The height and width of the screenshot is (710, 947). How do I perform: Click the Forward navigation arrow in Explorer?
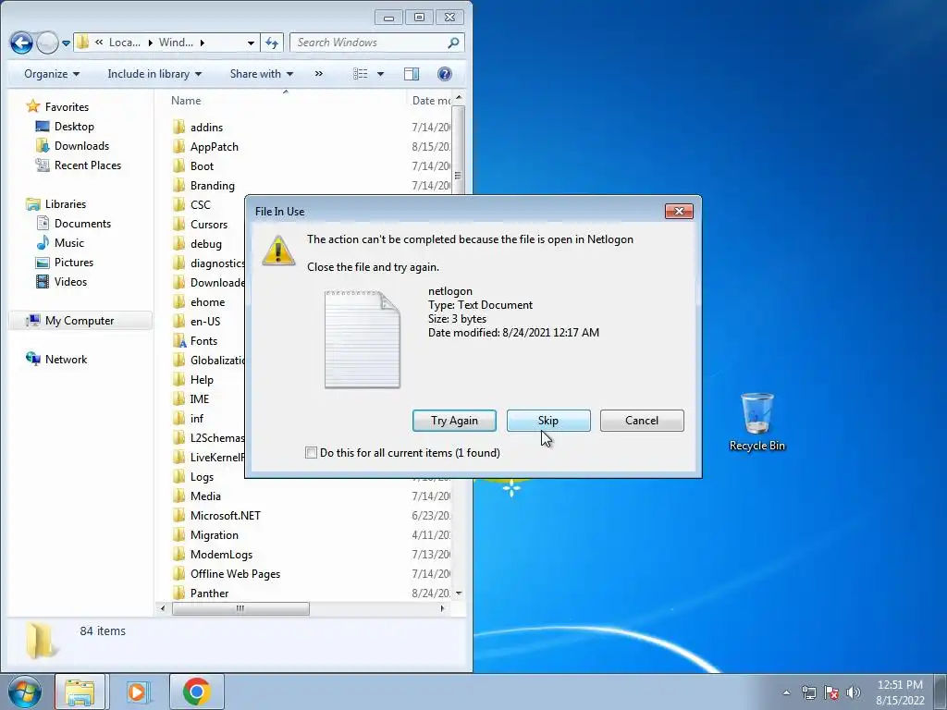pos(47,43)
